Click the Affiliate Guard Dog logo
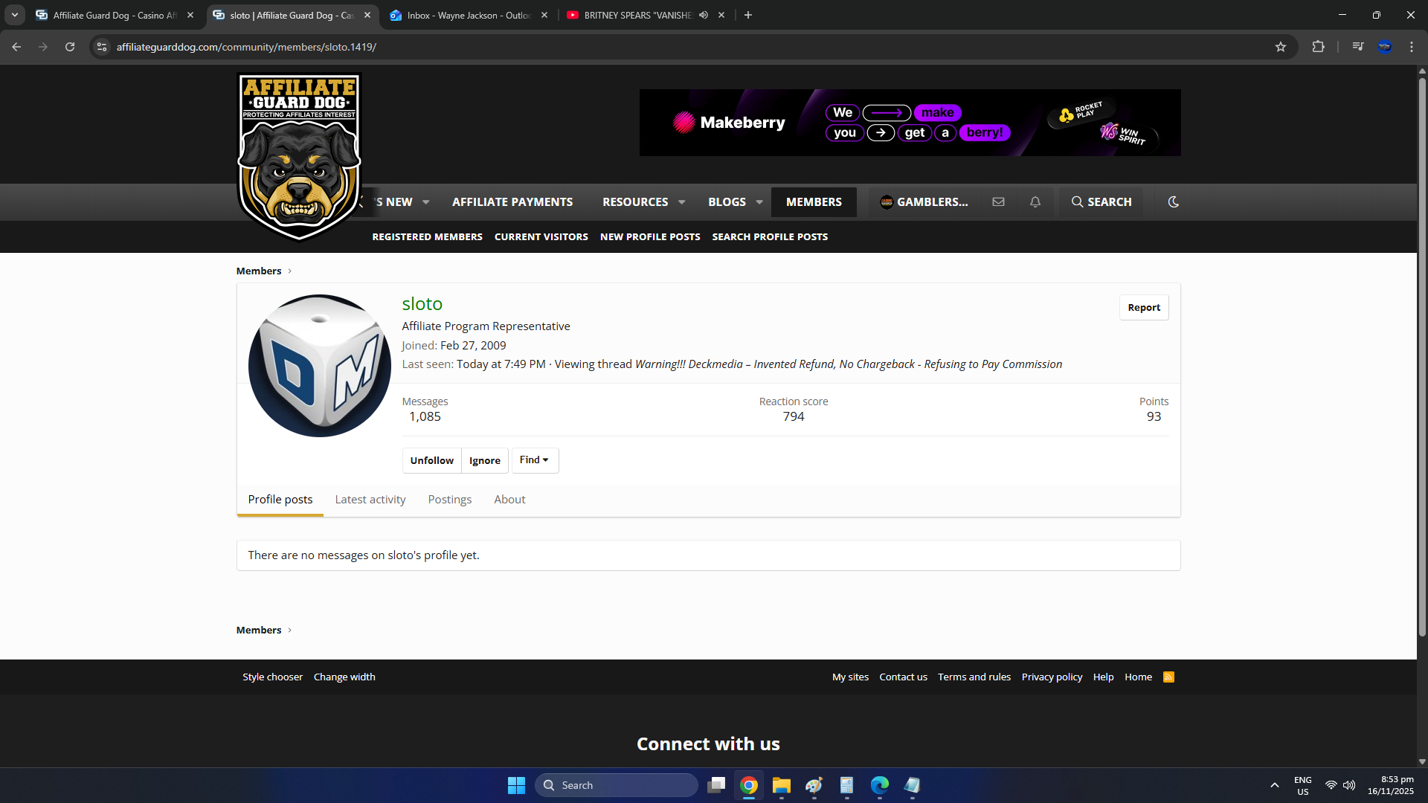1428x803 pixels. pyautogui.click(x=298, y=156)
